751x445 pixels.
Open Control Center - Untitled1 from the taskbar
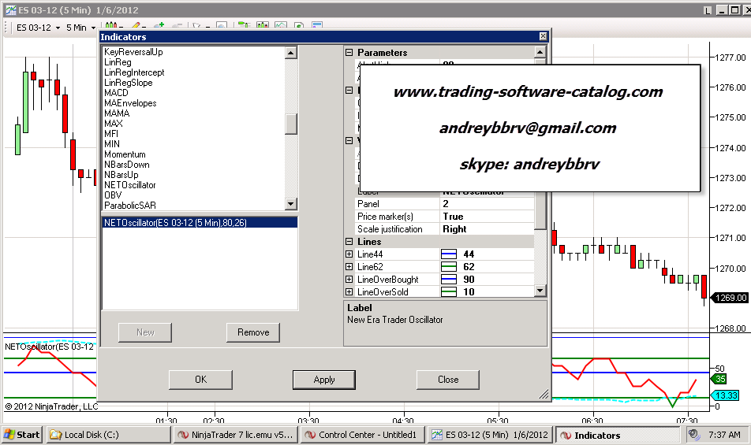[x=362, y=435]
